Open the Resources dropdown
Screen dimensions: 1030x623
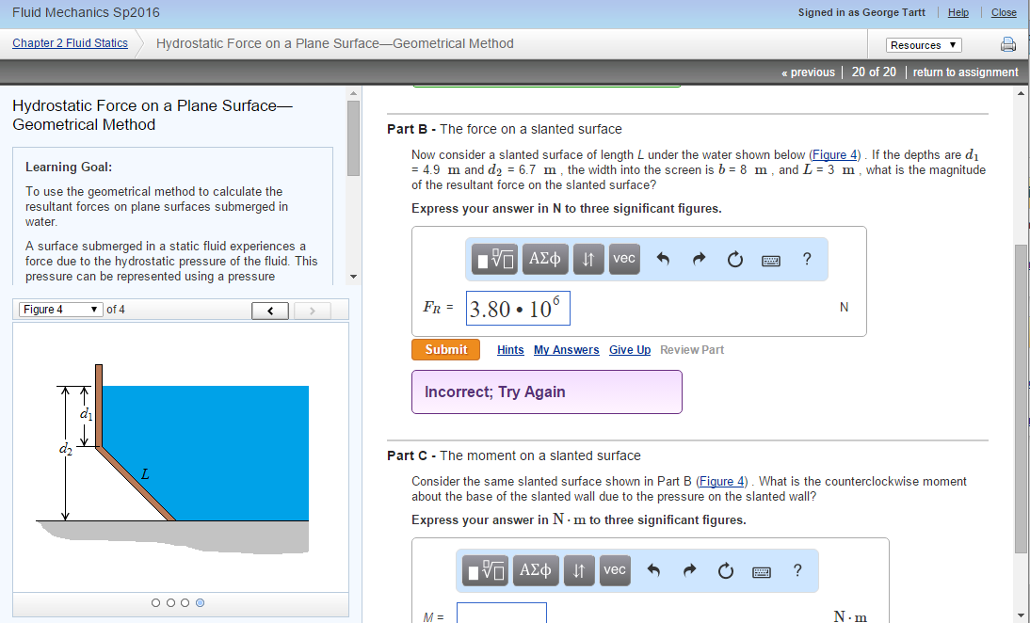point(923,45)
